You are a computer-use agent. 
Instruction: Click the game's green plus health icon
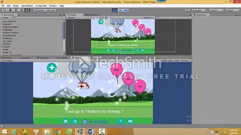click(x=52, y=67)
